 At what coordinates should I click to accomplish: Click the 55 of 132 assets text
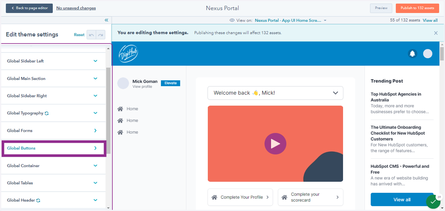(405, 20)
